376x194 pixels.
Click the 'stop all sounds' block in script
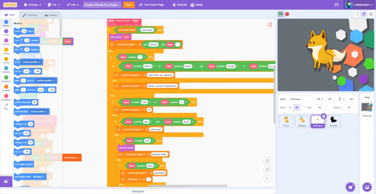126,148
